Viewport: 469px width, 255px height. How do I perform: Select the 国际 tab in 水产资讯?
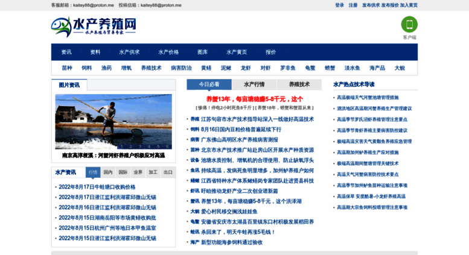click(x=123, y=172)
